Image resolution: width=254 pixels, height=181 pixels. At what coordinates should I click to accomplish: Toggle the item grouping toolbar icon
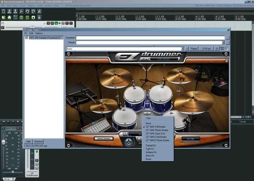click(x=10, y=18)
